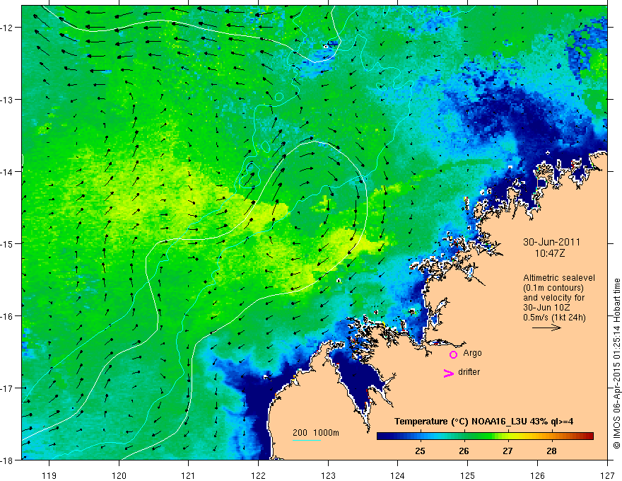Click latitude axis label -14
Screen dimensions: 622x481
[x=7, y=172]
